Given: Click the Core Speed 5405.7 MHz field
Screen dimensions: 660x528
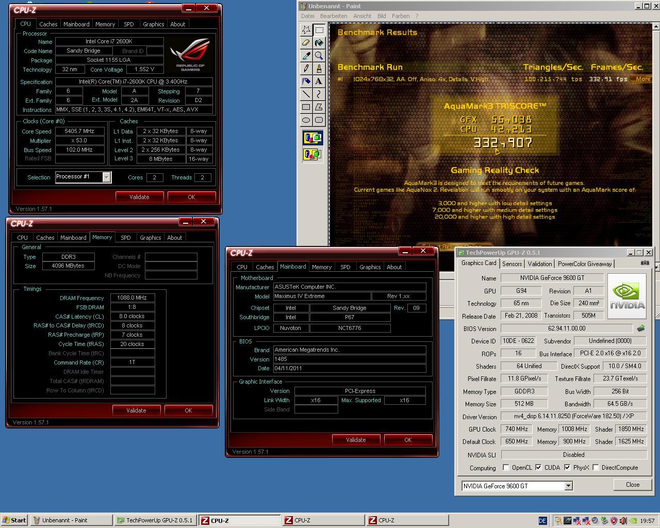Looking at the screenshot, I should 79,131.
